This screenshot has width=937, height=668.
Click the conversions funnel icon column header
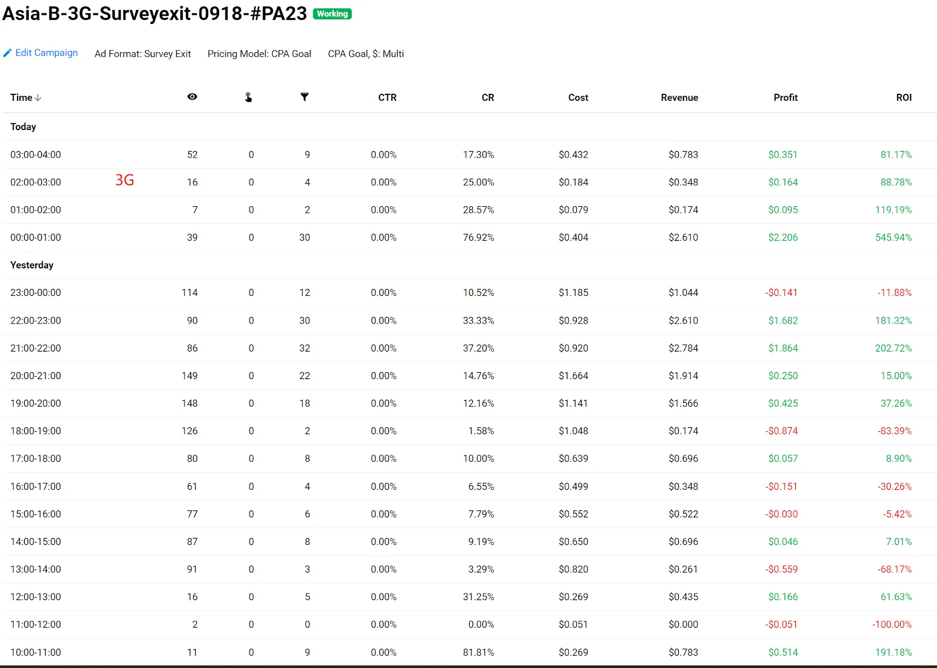[x=305, y=97]
